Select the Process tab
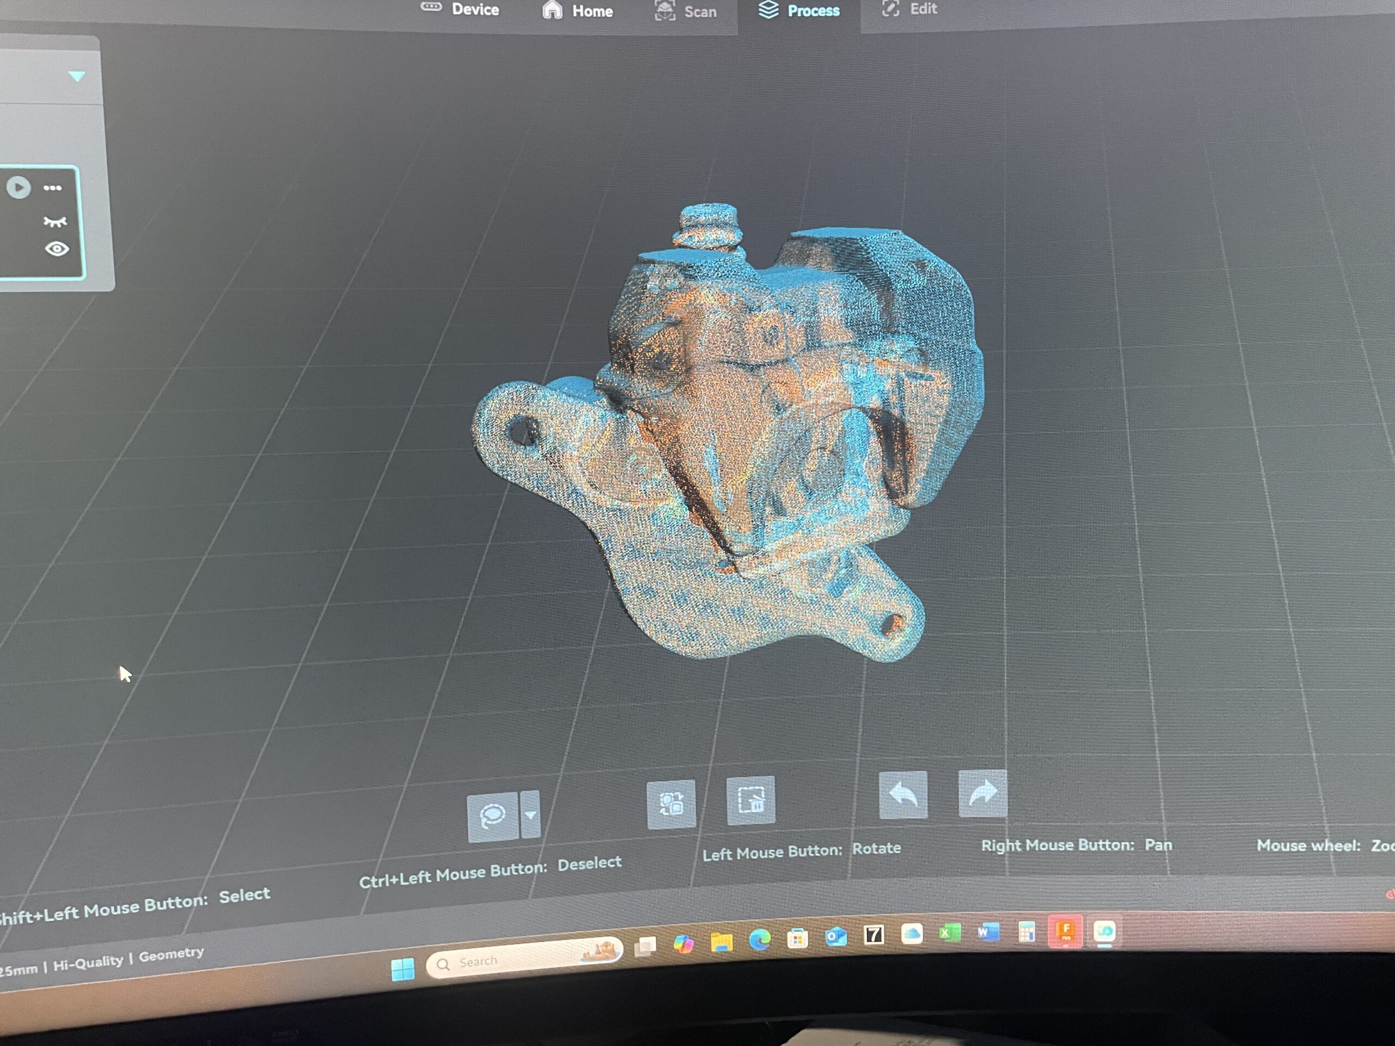 click(x=798, y=10)
